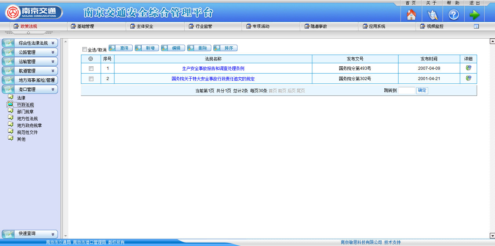495x246 pixels.
Task: Click the green exit arrow icon
Action: coord(474,15)
